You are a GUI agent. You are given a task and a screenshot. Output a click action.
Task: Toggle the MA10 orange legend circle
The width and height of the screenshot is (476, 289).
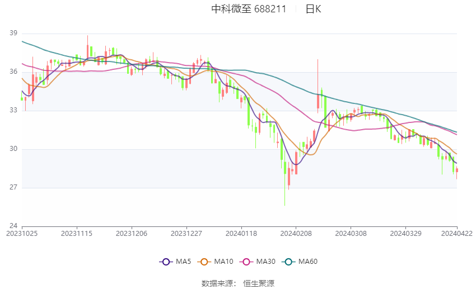[204, 262]
